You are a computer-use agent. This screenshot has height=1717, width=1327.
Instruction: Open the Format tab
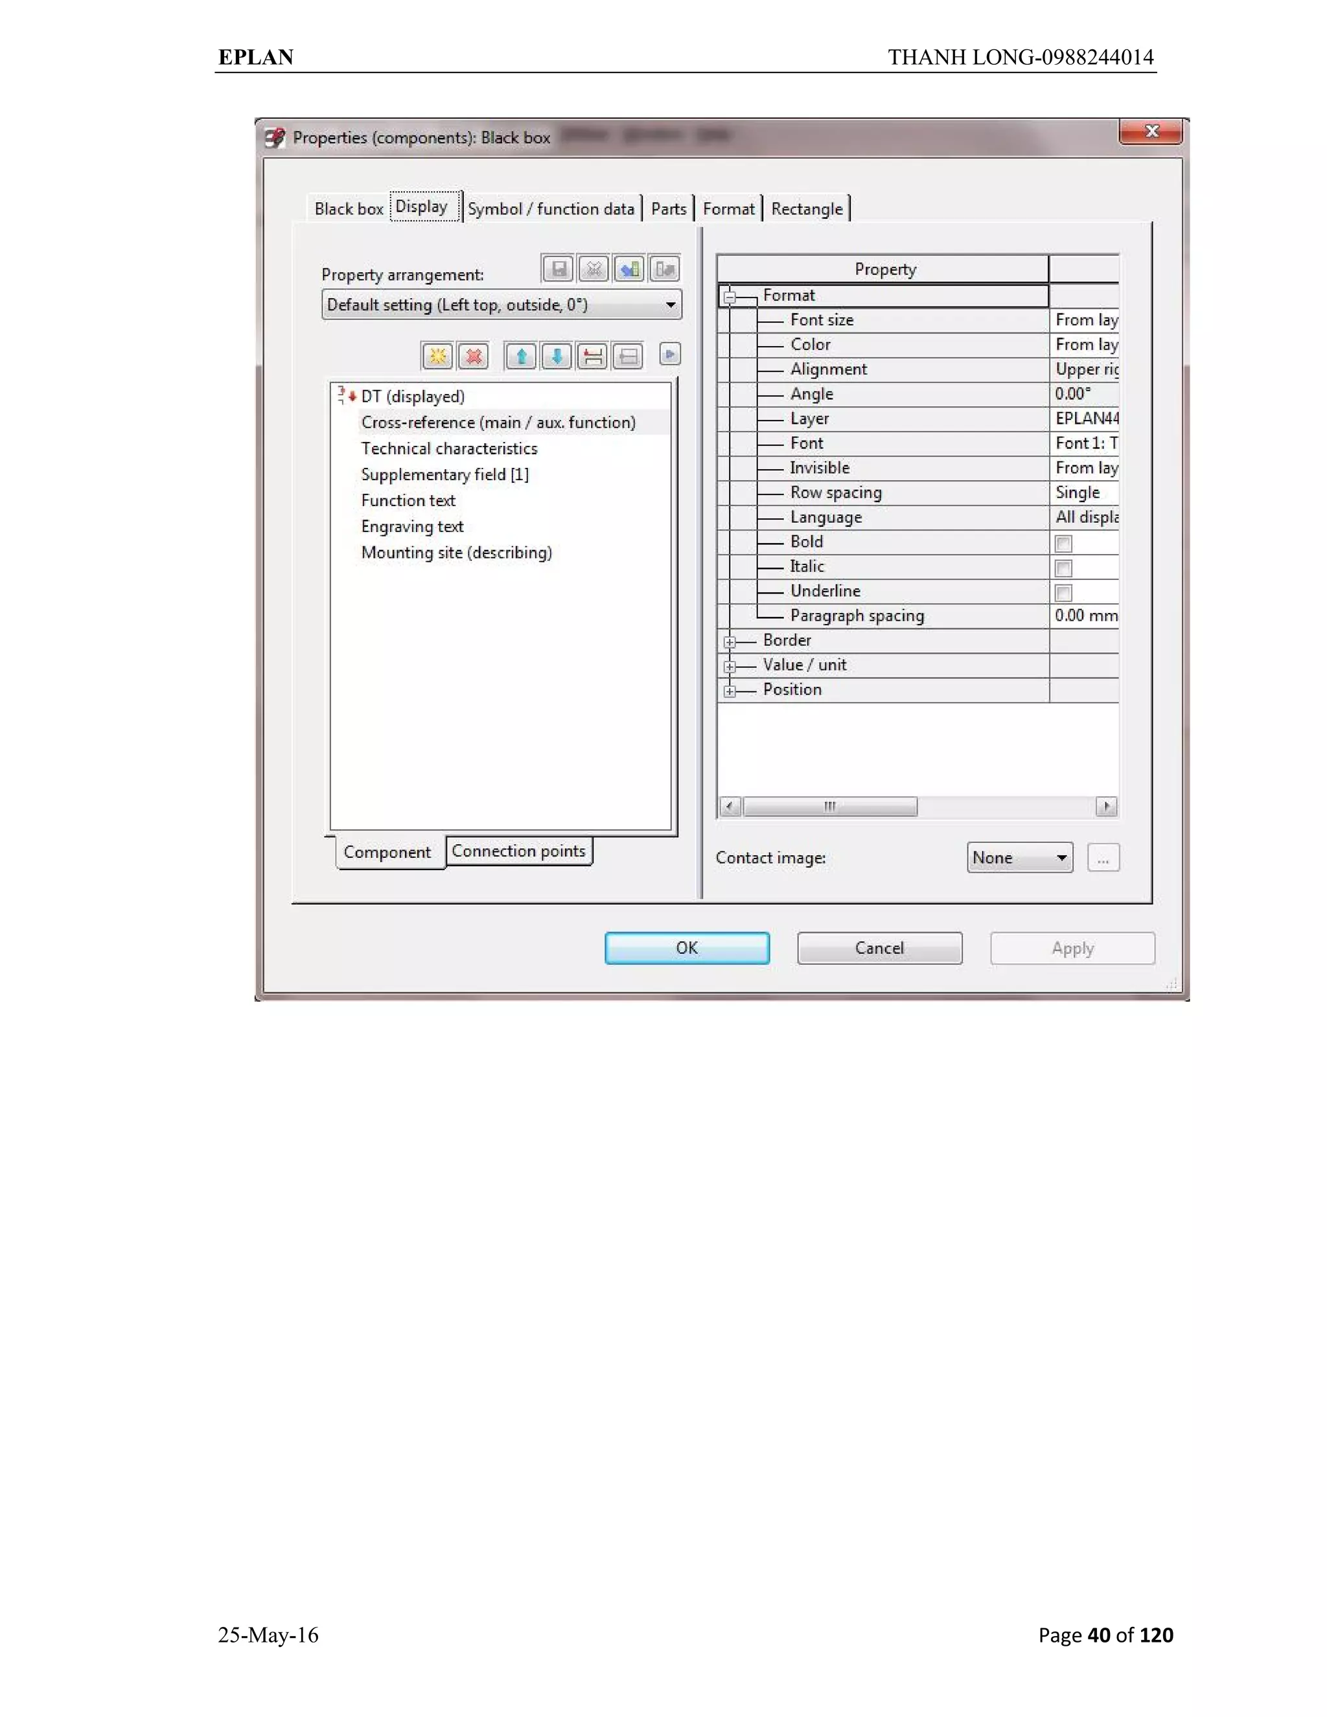click(729, 209)
